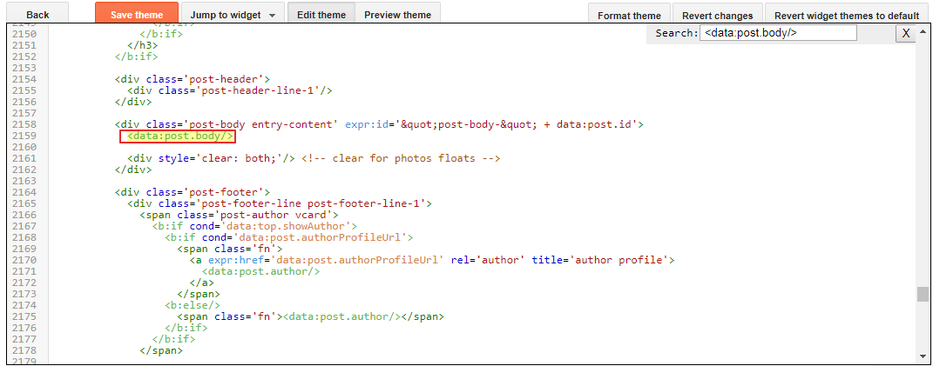The width and height of the screenshot is (933, 366).
Task: Close the search box with X
Action: tap(906, 33)
